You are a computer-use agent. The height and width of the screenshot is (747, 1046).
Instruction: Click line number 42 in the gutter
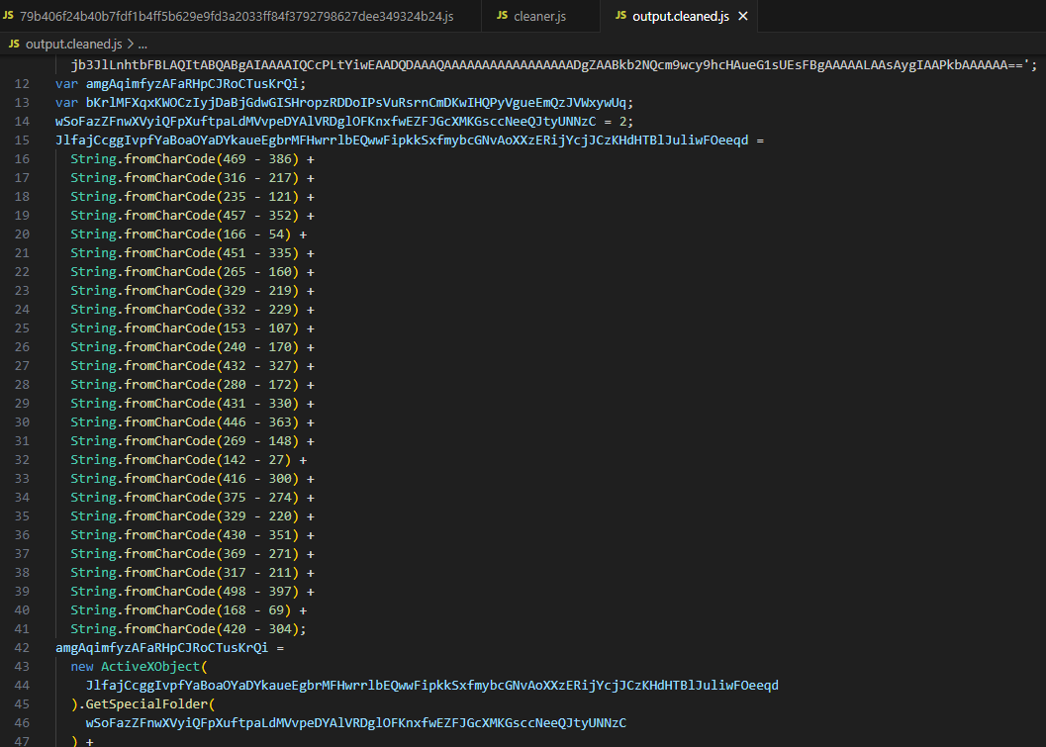point(22,648)
